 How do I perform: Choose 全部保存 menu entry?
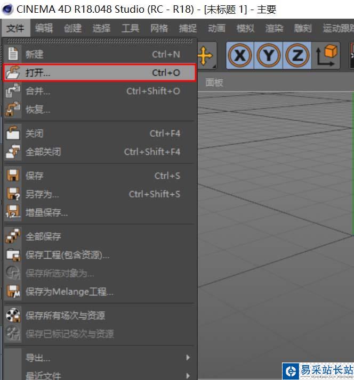click(100, 236)
